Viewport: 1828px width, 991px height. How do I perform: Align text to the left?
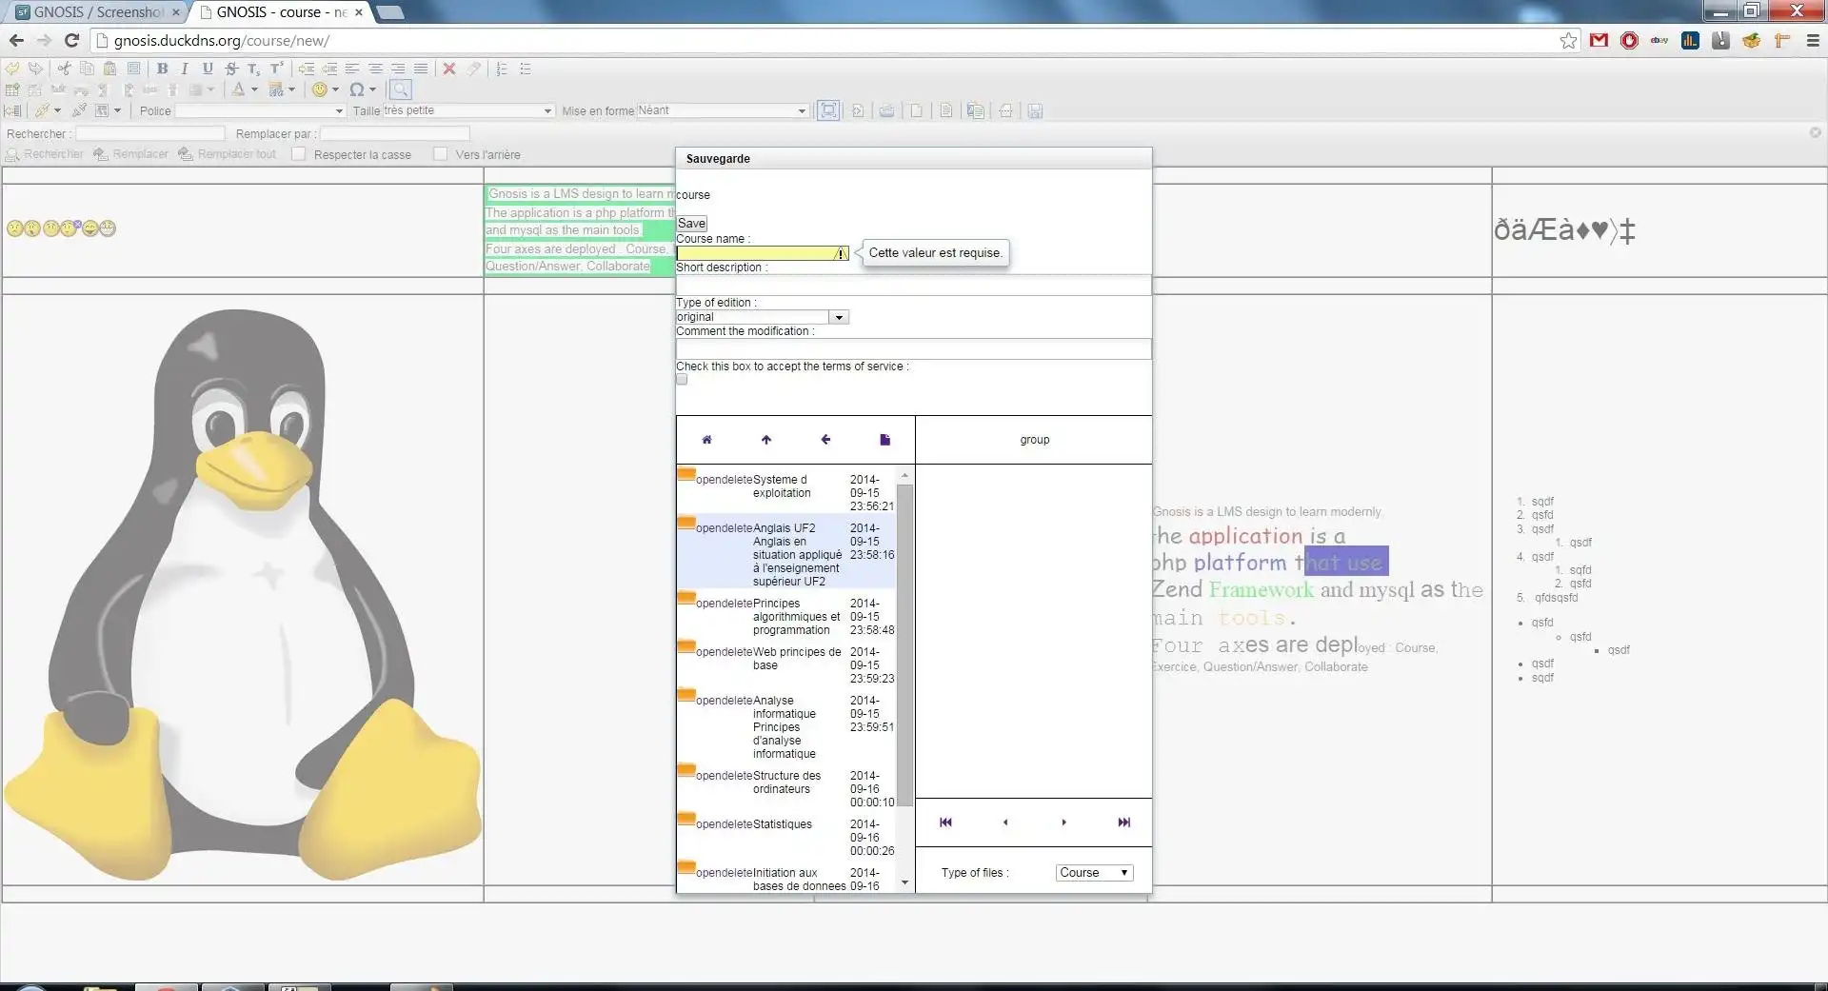click(x=352, y=69)
